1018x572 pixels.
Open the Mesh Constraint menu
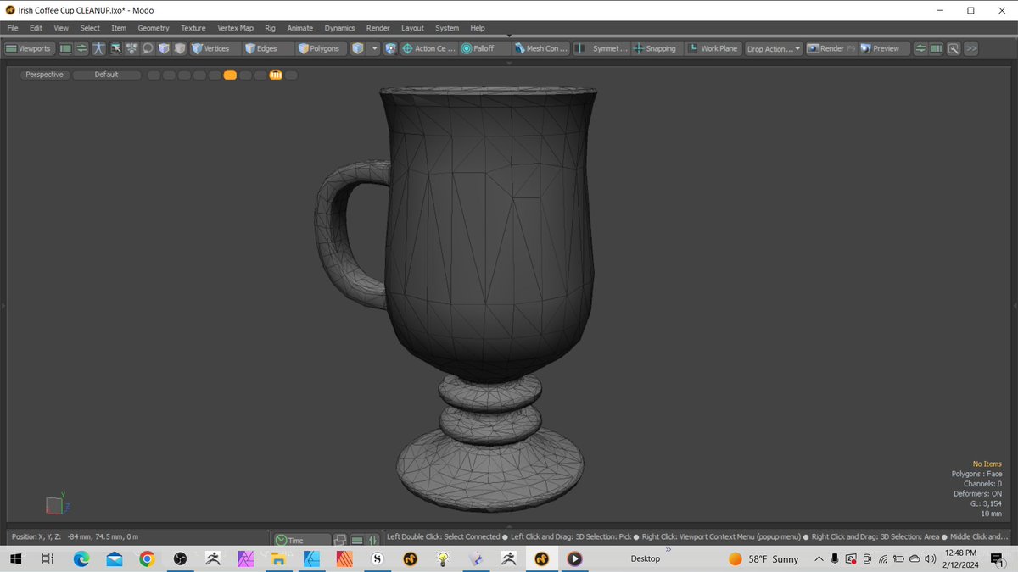(541, 48)
